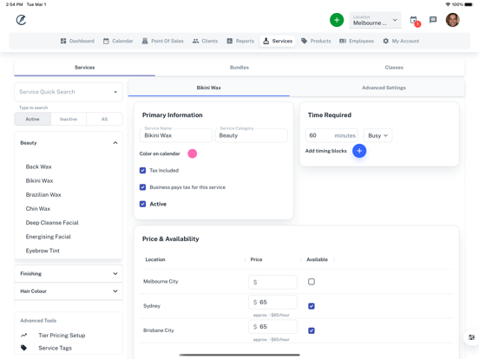This screenshot has height=359, width=479.
Task: Open the user profile avatar
Action: coord(452,20)
